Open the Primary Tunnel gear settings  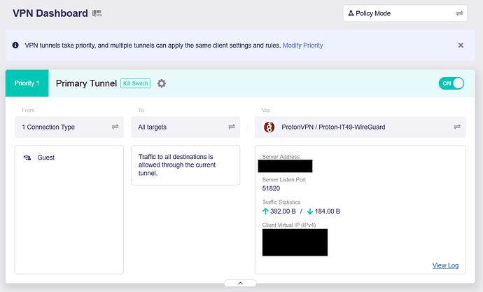[x=162, y=83]
